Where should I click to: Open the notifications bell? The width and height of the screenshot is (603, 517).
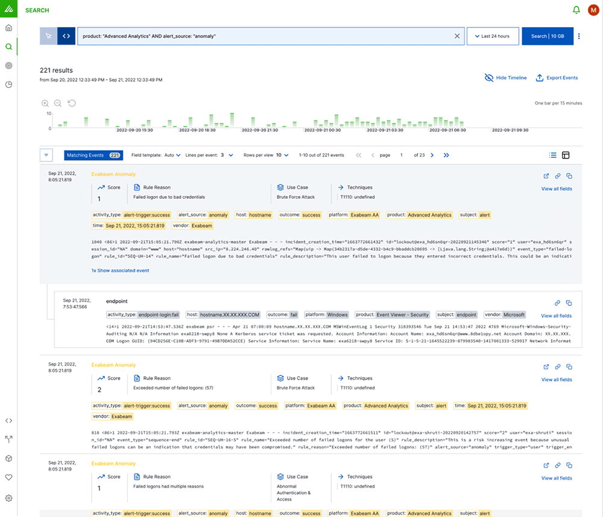(x=576, y=10)
